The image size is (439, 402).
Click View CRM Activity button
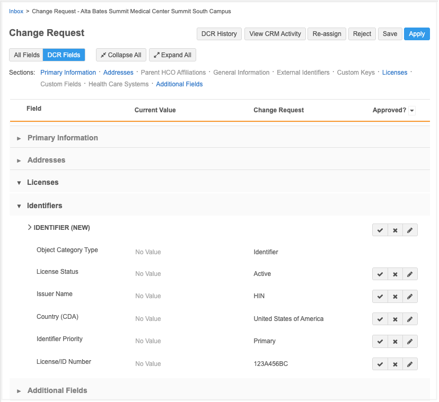(275, 34)
